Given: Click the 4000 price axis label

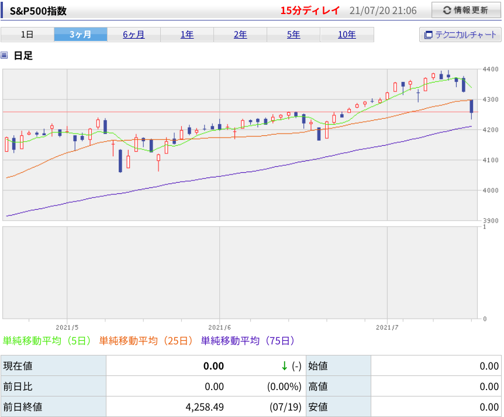Looking at the screenshot, I should click(491, 190).
